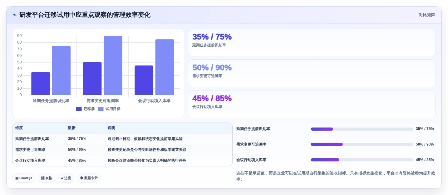Open the 35% / 75% data card

pyautogui.click(x=312, y=43)
